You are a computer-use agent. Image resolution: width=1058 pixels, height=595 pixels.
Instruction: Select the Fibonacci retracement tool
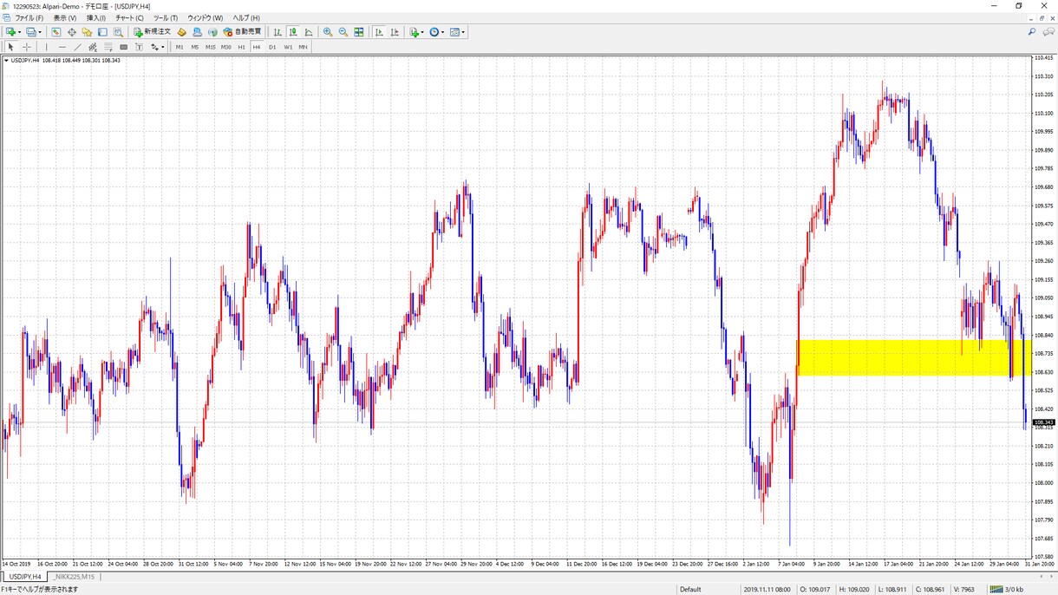[x=108, y=47]
